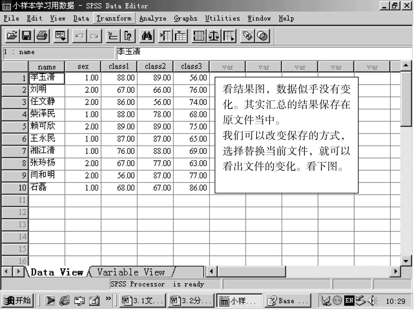This screenshot has height=312, width=416.
Task: Open the Graphs menu
Action: tap(186, 18)
